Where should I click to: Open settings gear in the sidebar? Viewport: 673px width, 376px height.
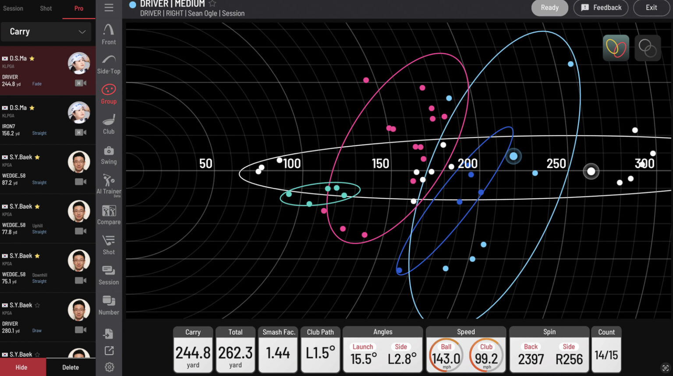pyautogui.click(x=109, y=367)
